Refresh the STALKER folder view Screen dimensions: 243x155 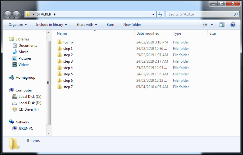160,14
